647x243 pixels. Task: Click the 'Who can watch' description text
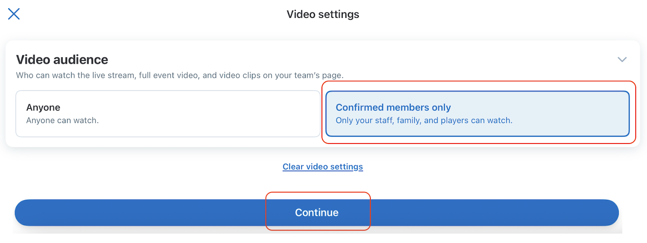click(x=180, y=76)
